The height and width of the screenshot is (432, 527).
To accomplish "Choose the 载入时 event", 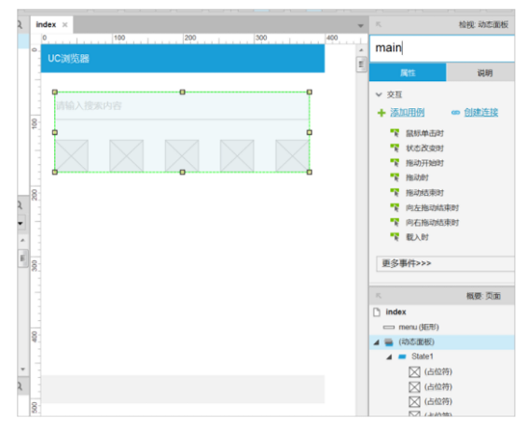I will 417,237.
